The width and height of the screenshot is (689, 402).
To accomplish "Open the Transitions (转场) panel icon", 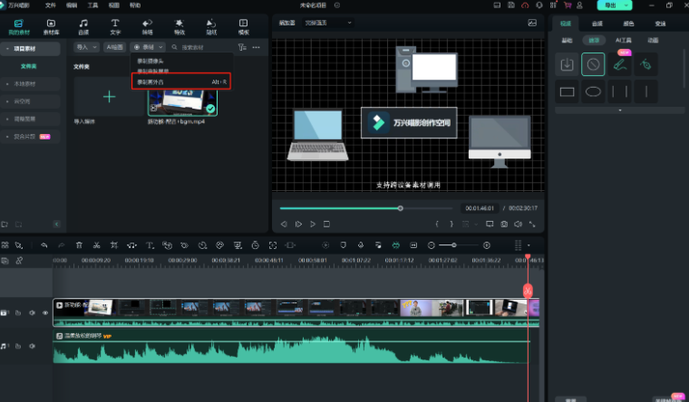I will tap(147, 25).
